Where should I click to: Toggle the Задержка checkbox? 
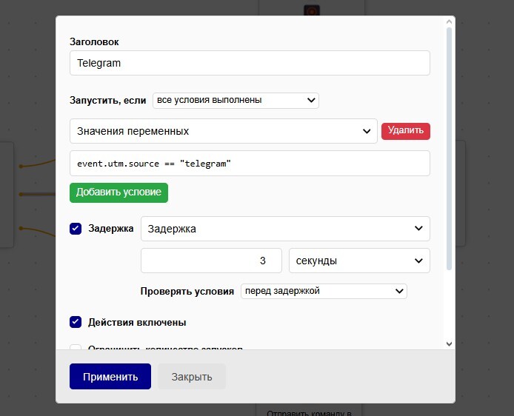click(x=76, y=229)
